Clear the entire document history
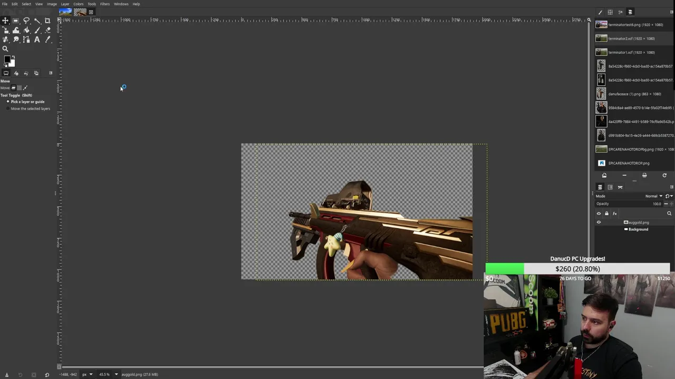The image size is (675, 379). pos(644,175)
